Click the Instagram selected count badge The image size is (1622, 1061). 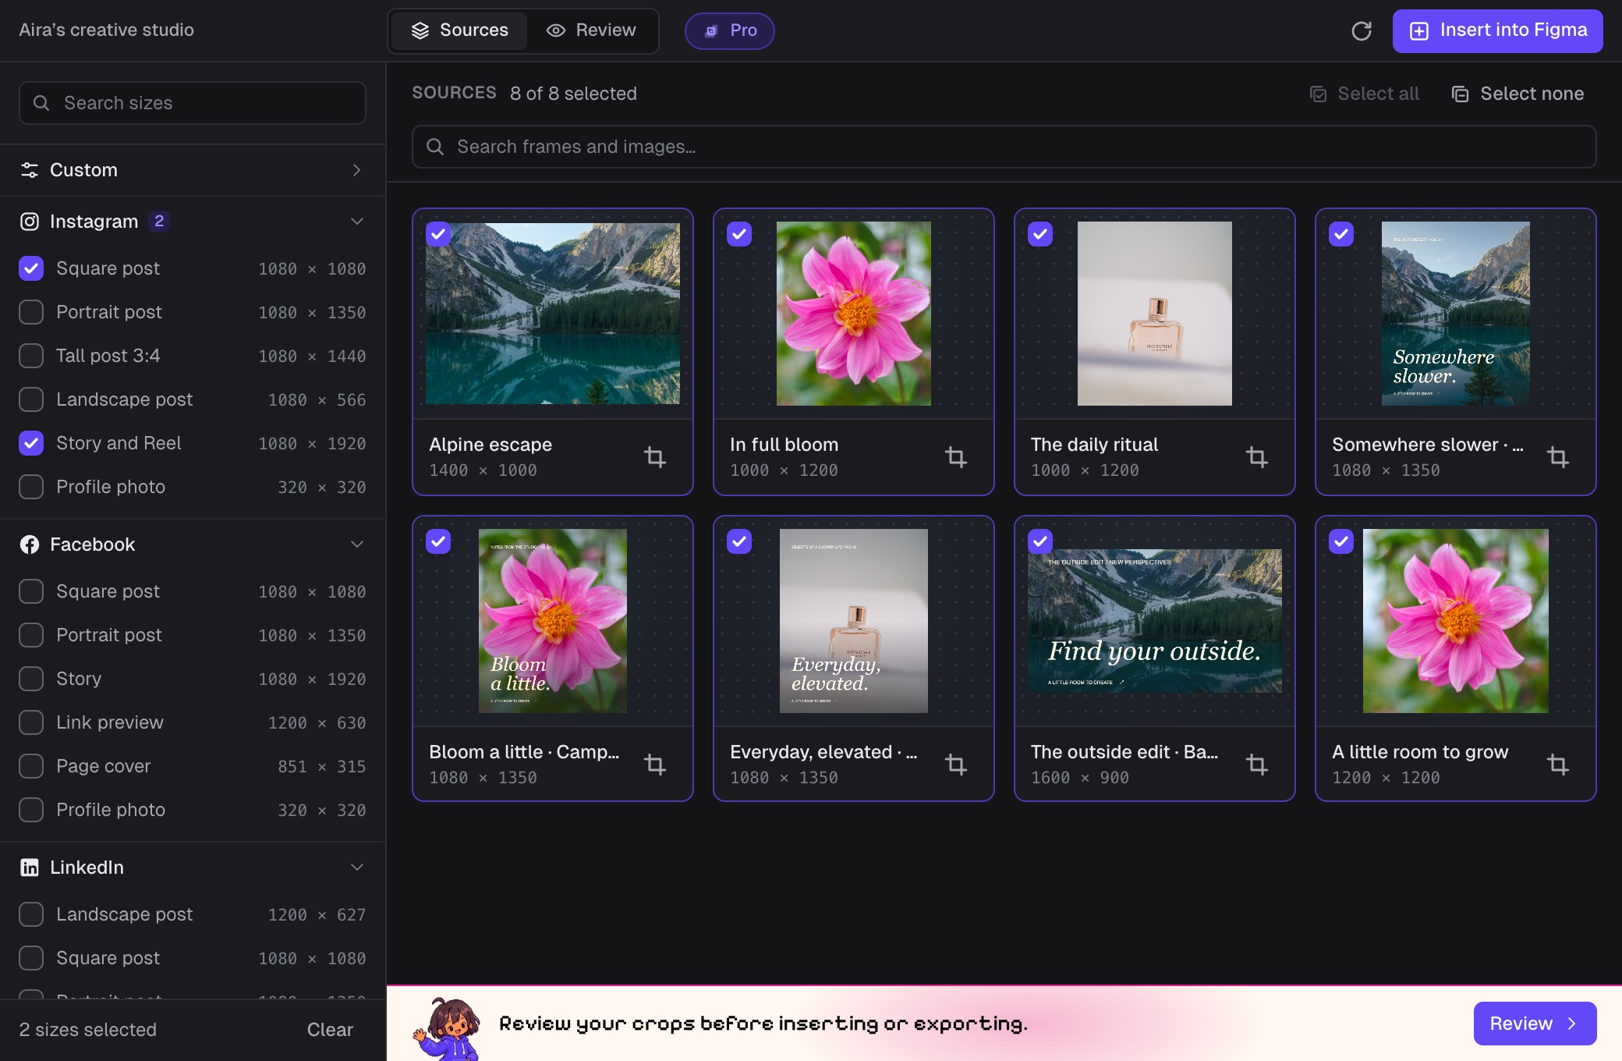[159, 222]
